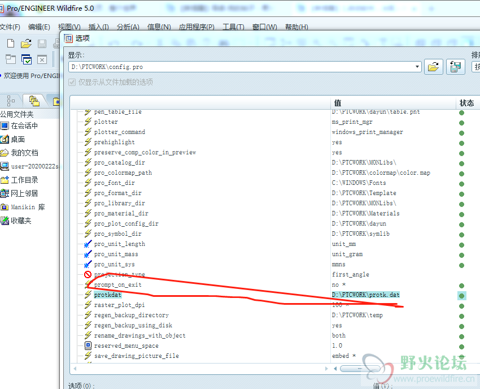The image size is (480, 389).
Task: Click the horizontal scrollbar thumb in options list
Action: point(360,369)
